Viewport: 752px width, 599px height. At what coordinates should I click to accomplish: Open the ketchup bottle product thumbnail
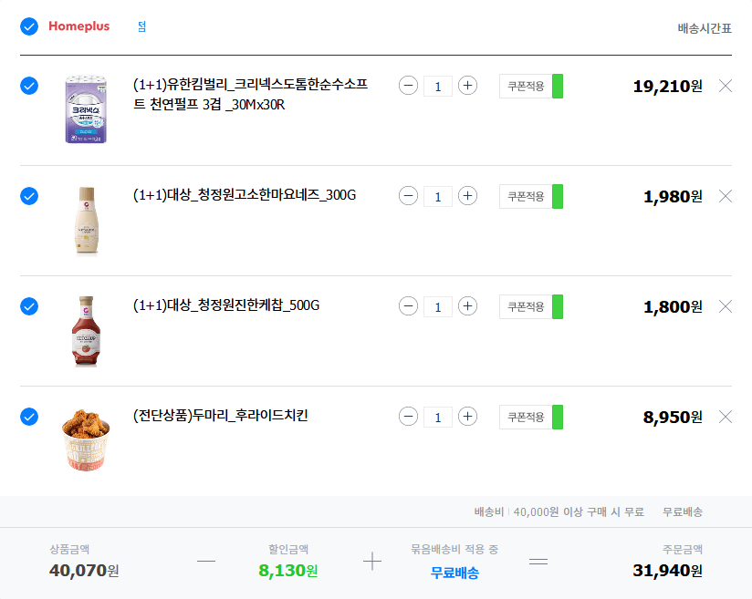[85, 330]
